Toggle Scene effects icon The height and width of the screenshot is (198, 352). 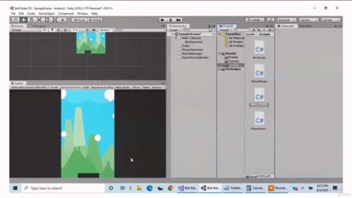click(x=65, y=30)
